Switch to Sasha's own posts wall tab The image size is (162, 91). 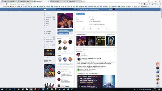86,50
